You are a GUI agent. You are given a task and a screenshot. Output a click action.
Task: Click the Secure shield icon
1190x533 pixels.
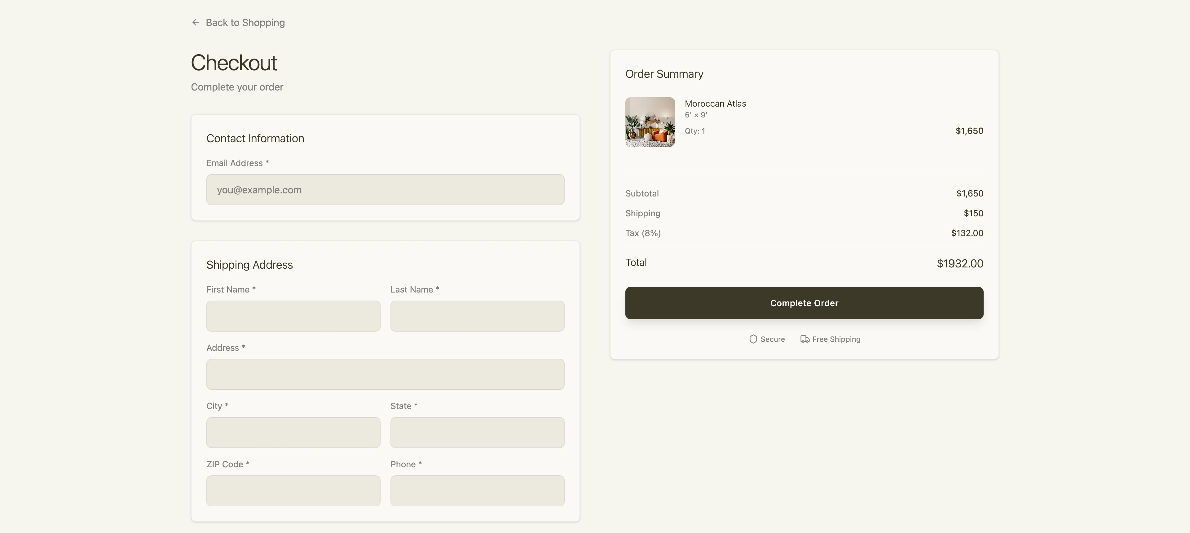point(753,339)
